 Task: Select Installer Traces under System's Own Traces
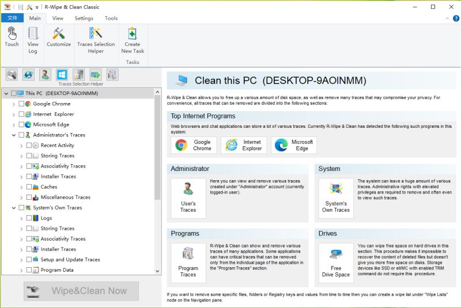click(58, 249)
